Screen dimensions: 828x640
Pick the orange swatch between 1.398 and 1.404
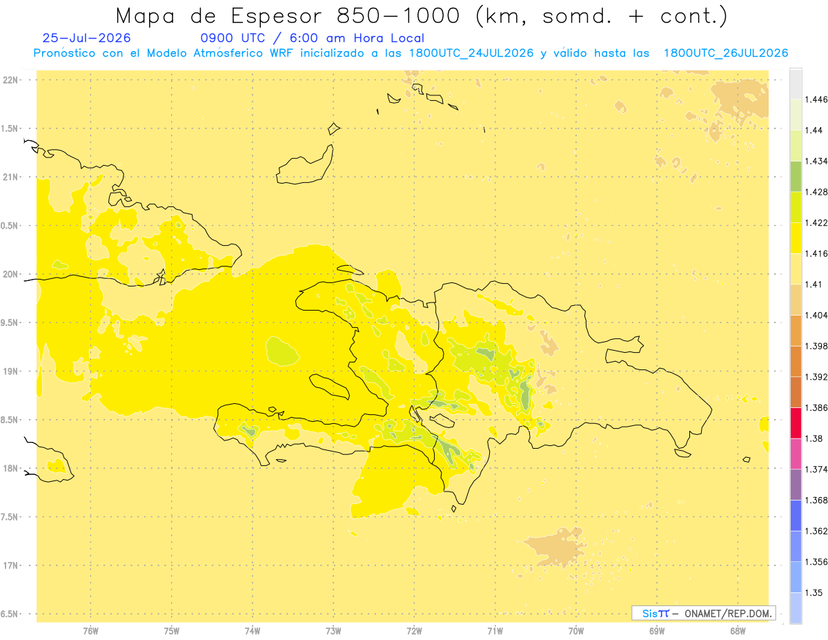pyautogui.click(x=796, y=330)
